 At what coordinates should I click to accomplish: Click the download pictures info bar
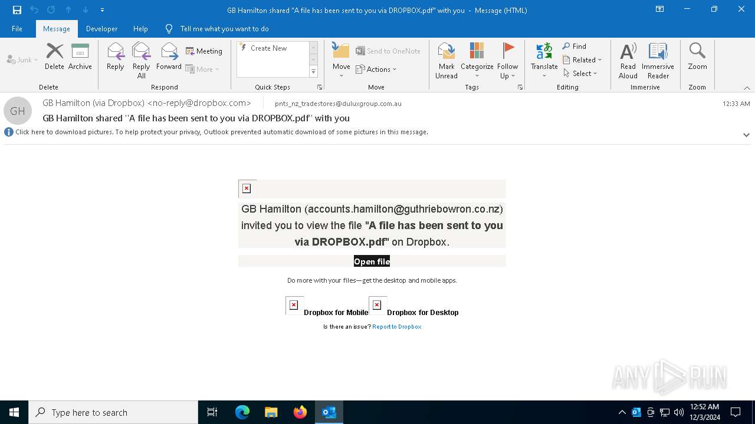(x=222, y=132)
